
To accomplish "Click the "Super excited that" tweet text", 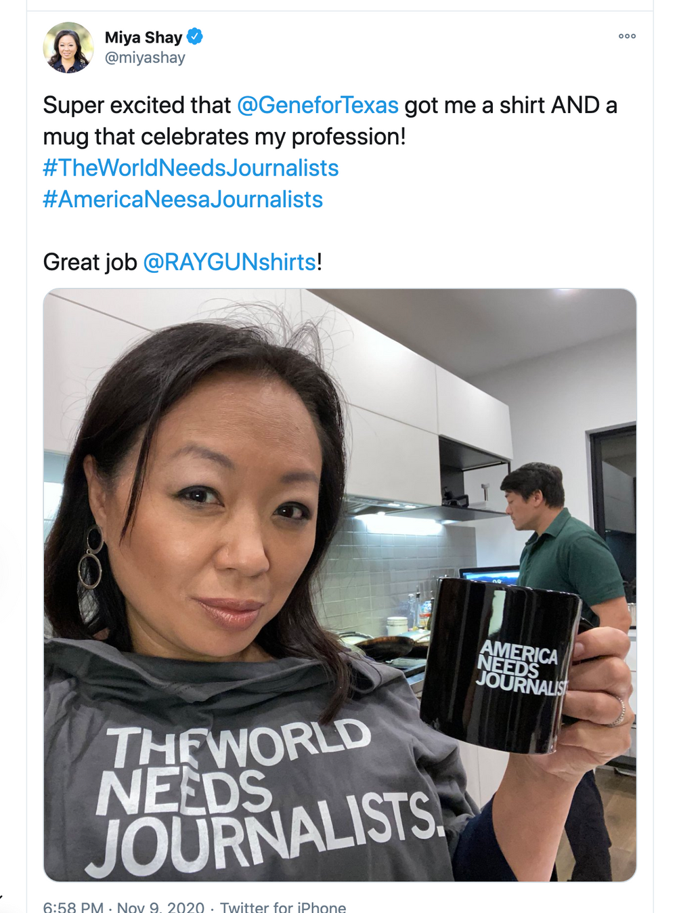I will coord(137,106).
